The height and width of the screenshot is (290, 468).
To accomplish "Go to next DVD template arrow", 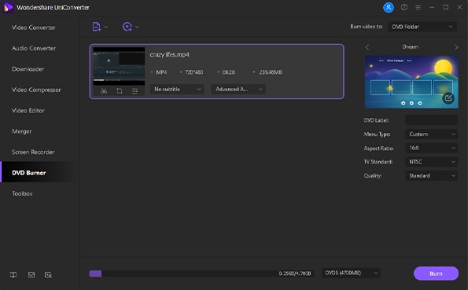I will point(456,47).
